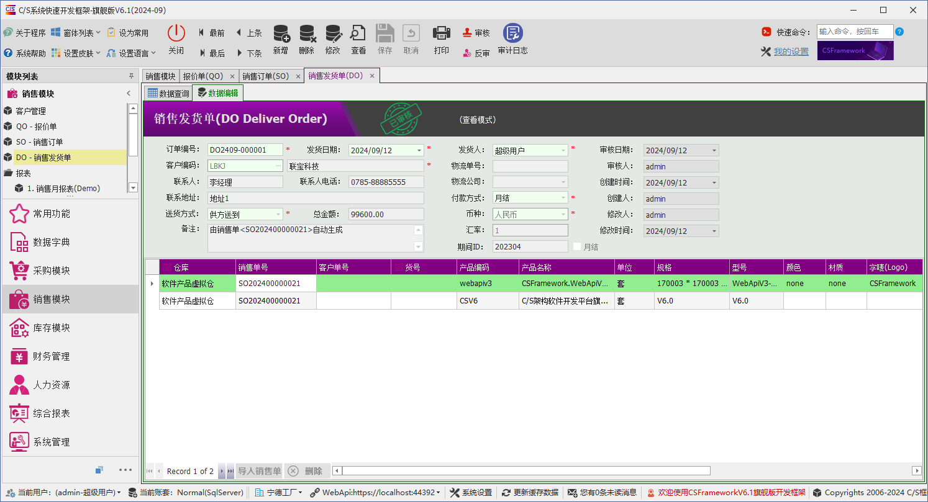Open 销售月报表(Demo) report item
The width and height of the screenshot is (928, 502).
pos(64,189)
